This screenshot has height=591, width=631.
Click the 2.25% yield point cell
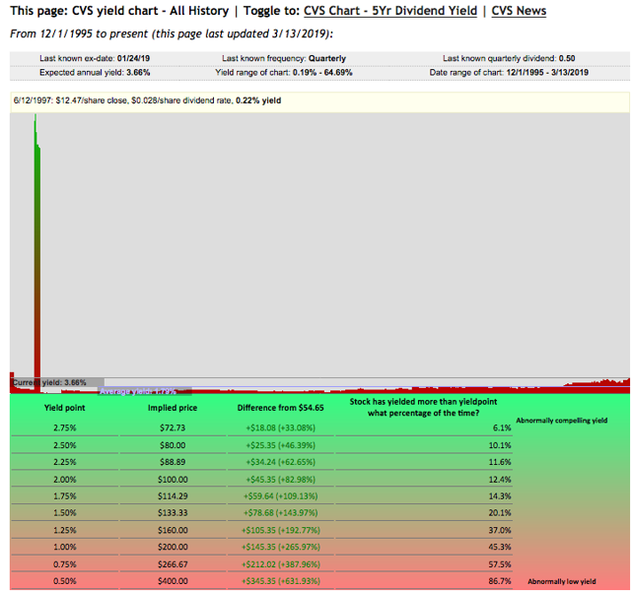[x=64, y=462]
